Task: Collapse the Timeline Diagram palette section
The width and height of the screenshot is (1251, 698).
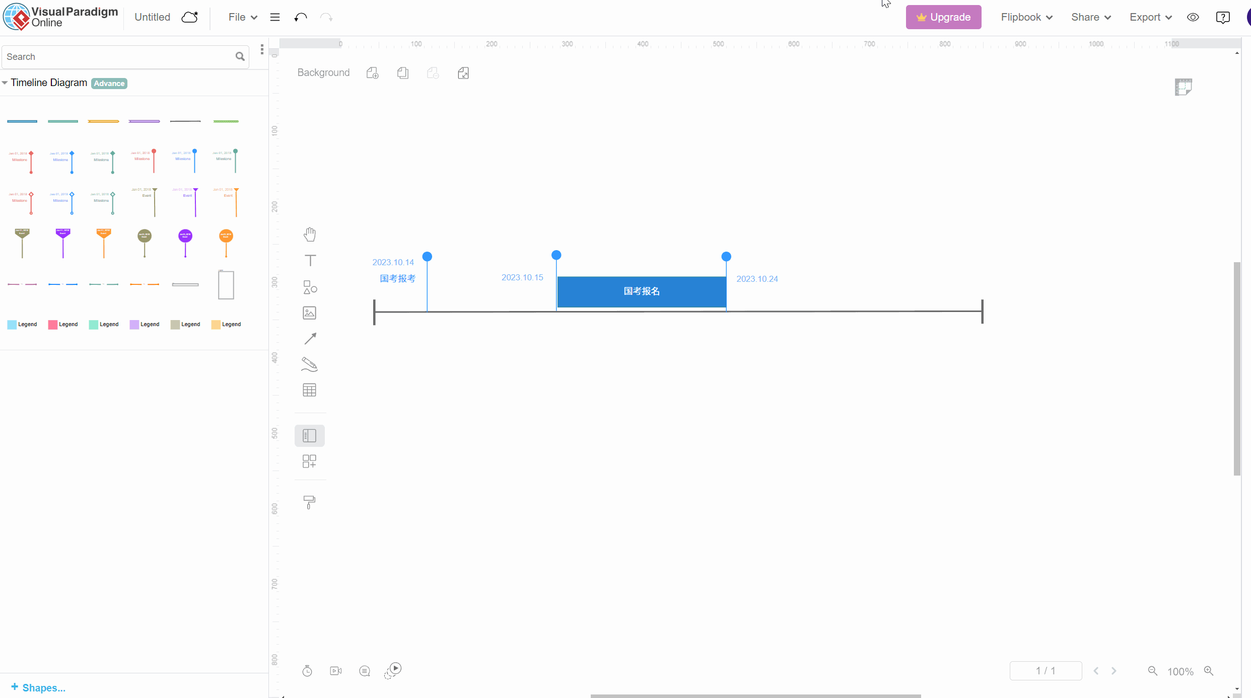Action: click(x=5, y=83)
